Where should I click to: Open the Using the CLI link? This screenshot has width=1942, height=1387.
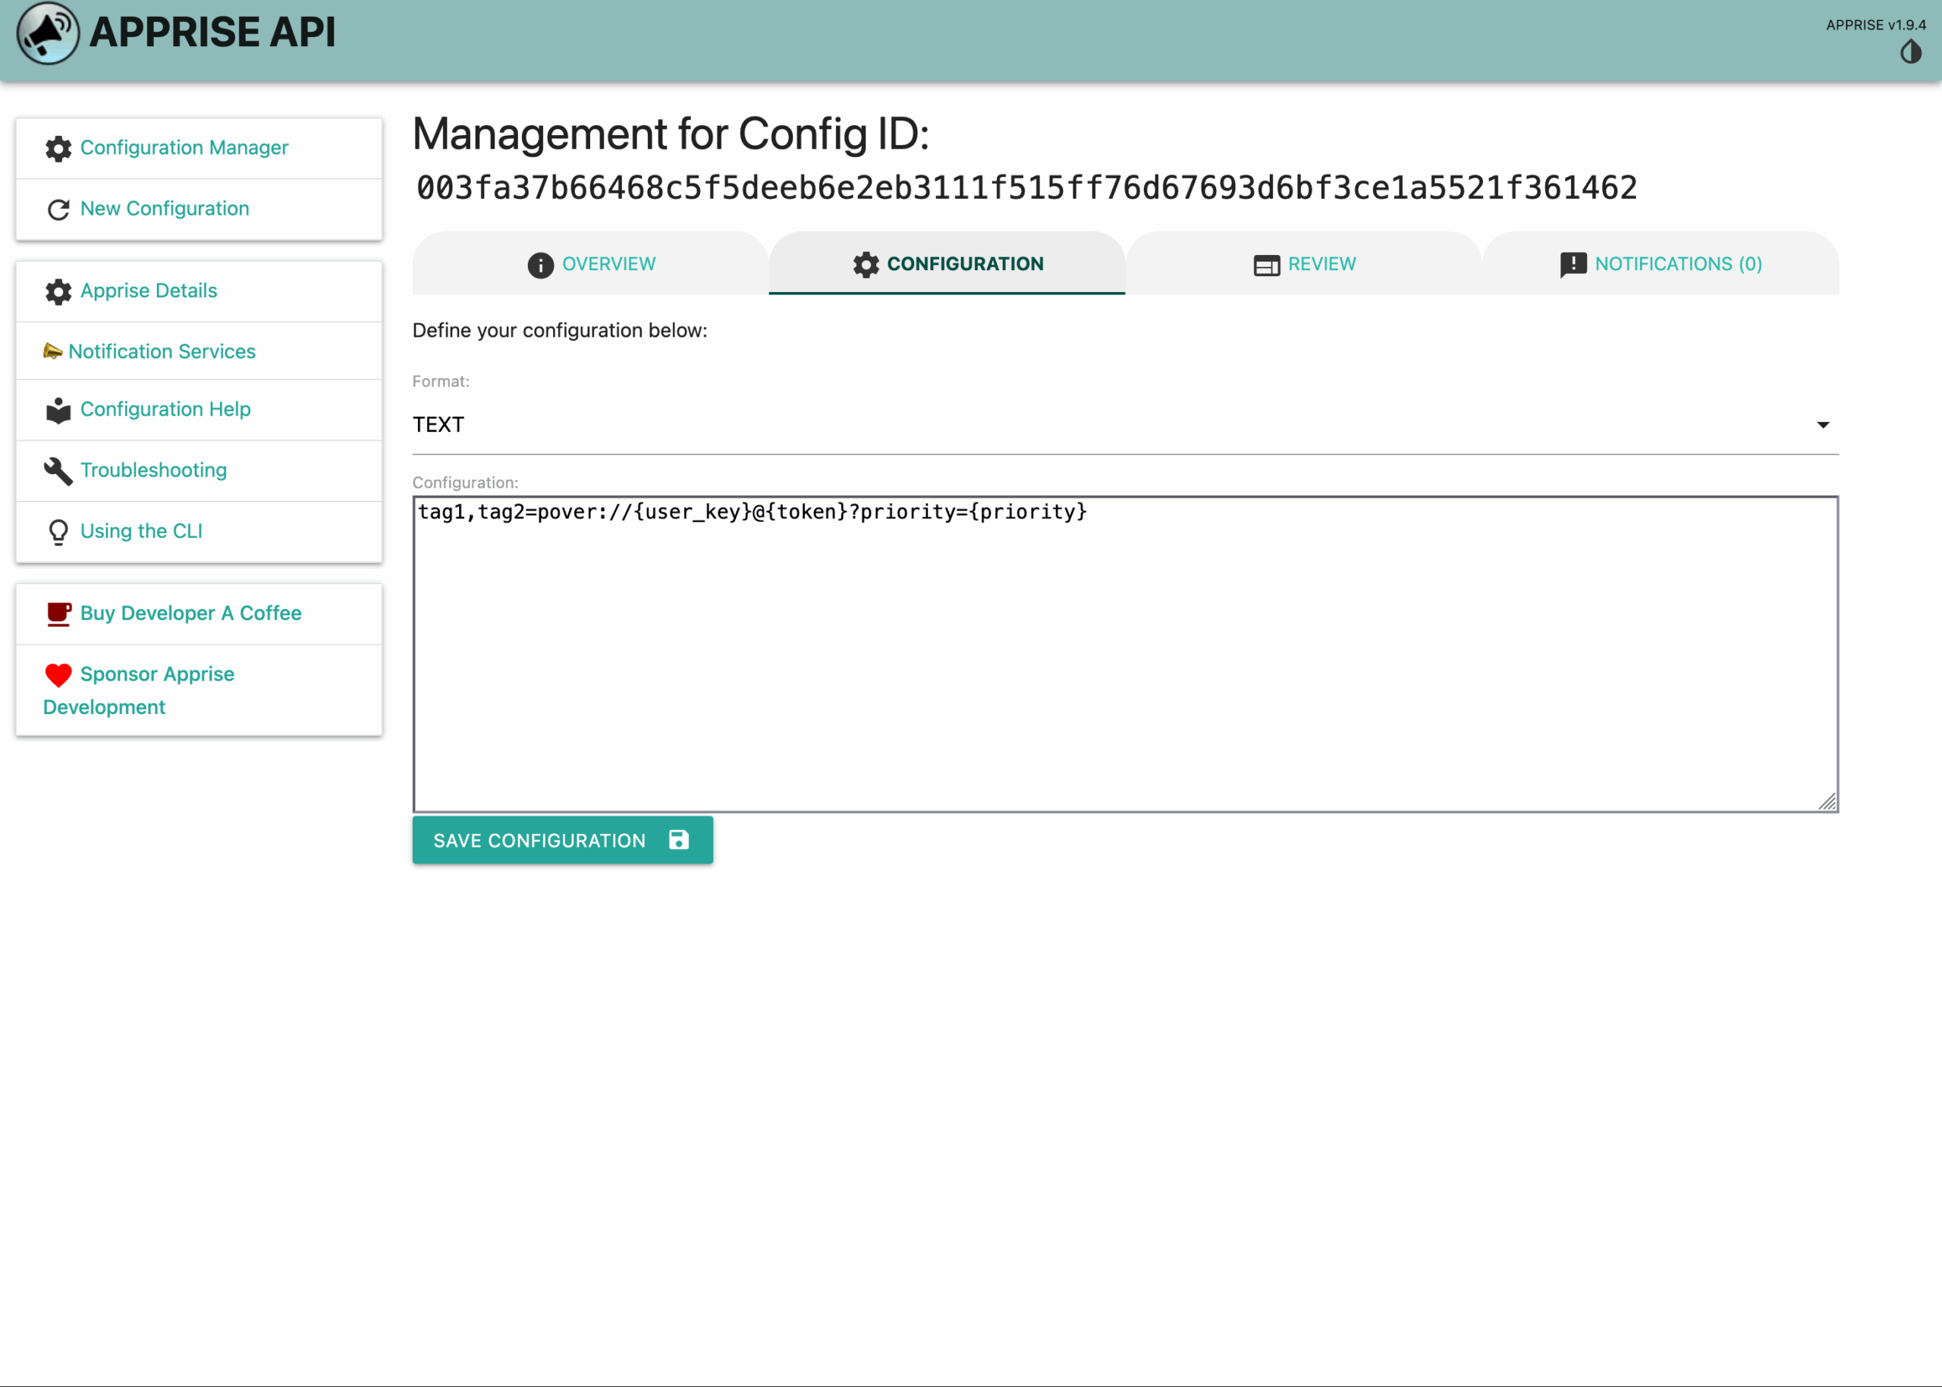click(141, 530)
